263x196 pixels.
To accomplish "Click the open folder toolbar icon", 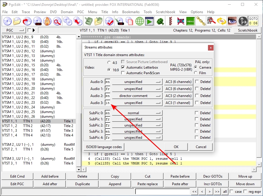I will tap(17, 21).
